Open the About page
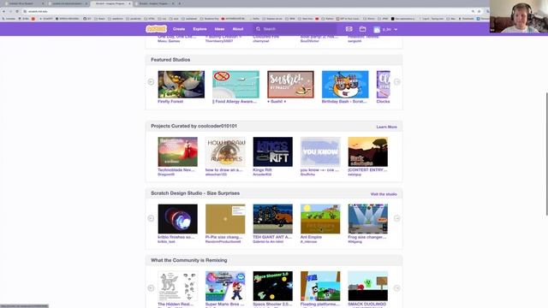Screen dimensions: 548x308 click(238, 29)
